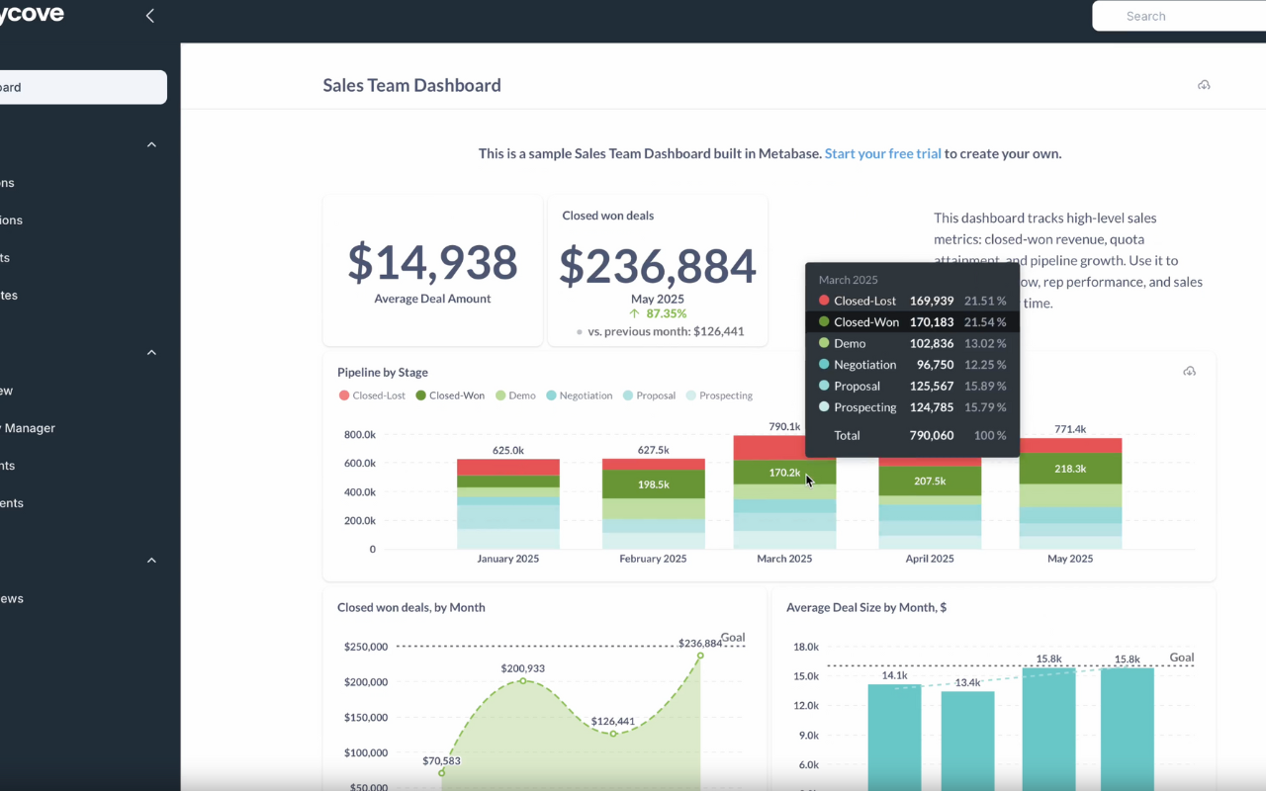
Task: Click the $200,933 data point on the line chart
Action: [523, 681]
